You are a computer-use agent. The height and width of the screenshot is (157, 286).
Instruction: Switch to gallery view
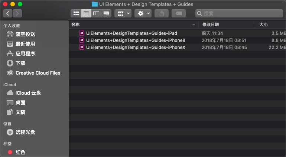click(x=106, y=13)
